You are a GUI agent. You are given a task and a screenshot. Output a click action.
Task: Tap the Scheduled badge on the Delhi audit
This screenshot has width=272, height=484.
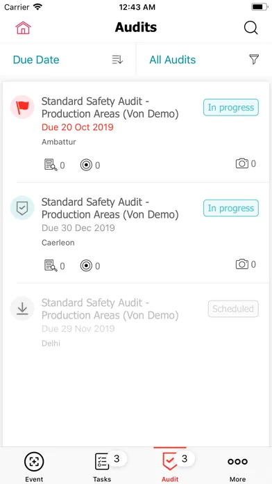233,309
